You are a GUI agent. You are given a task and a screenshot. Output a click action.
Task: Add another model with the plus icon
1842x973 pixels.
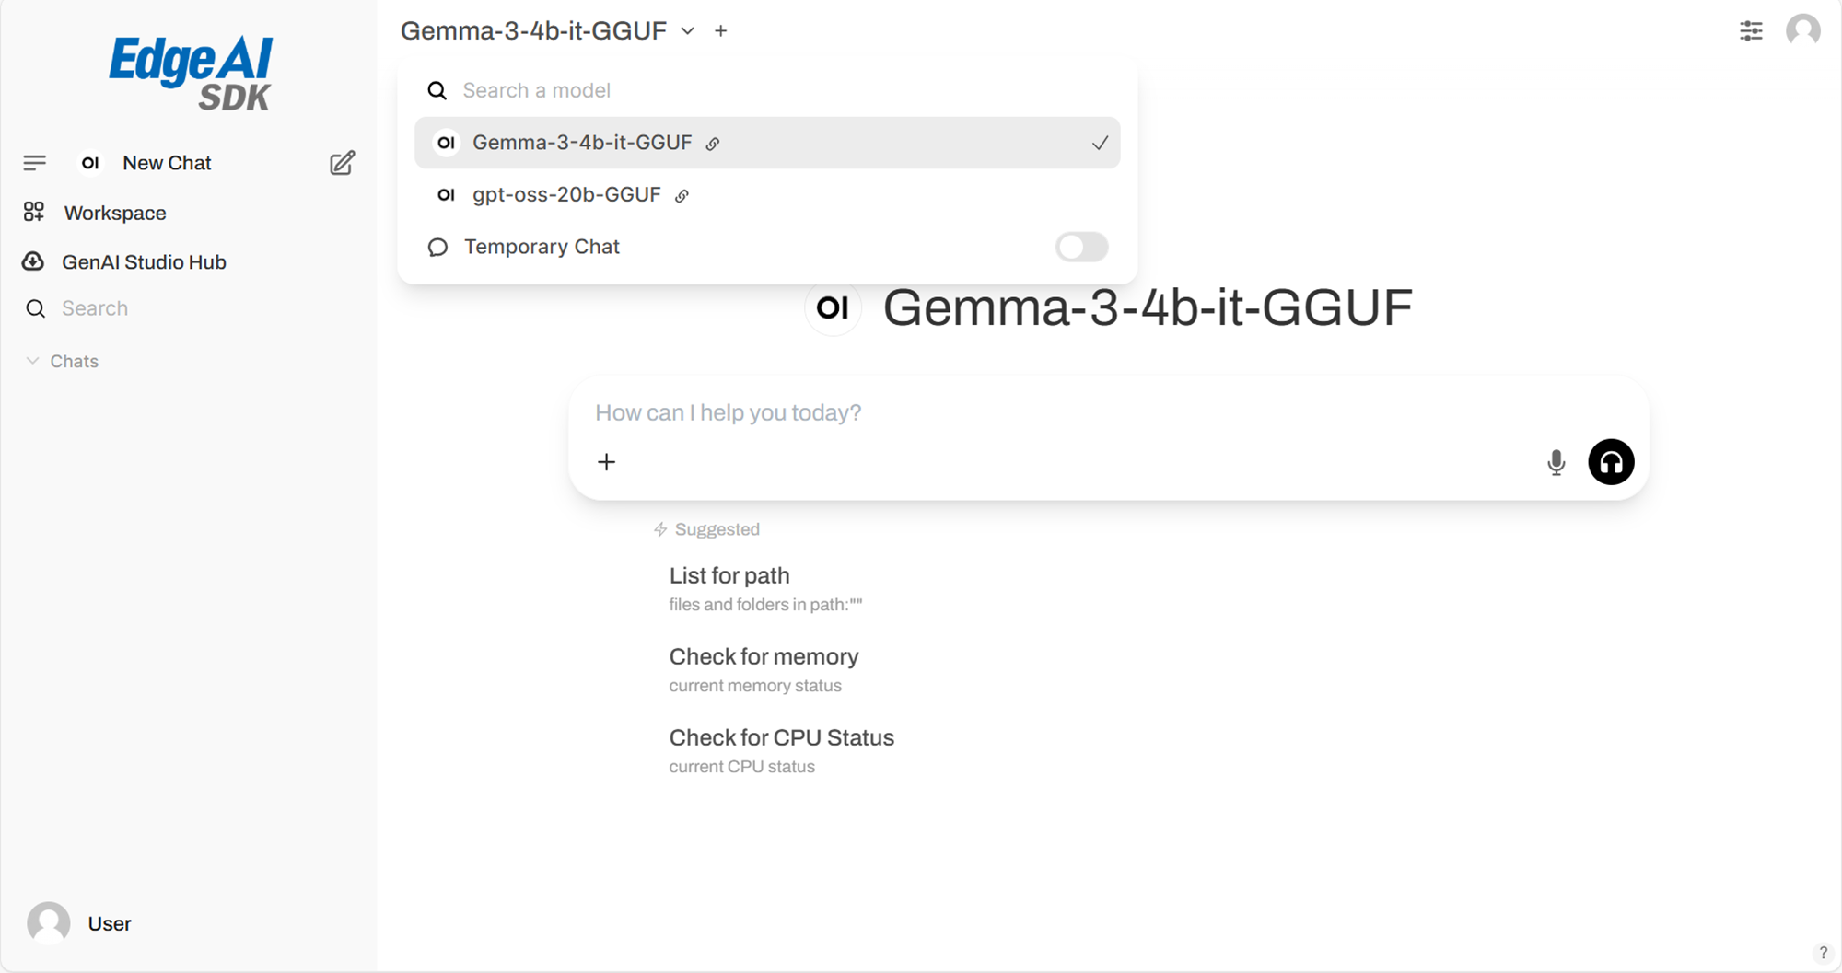coord(721,31)
